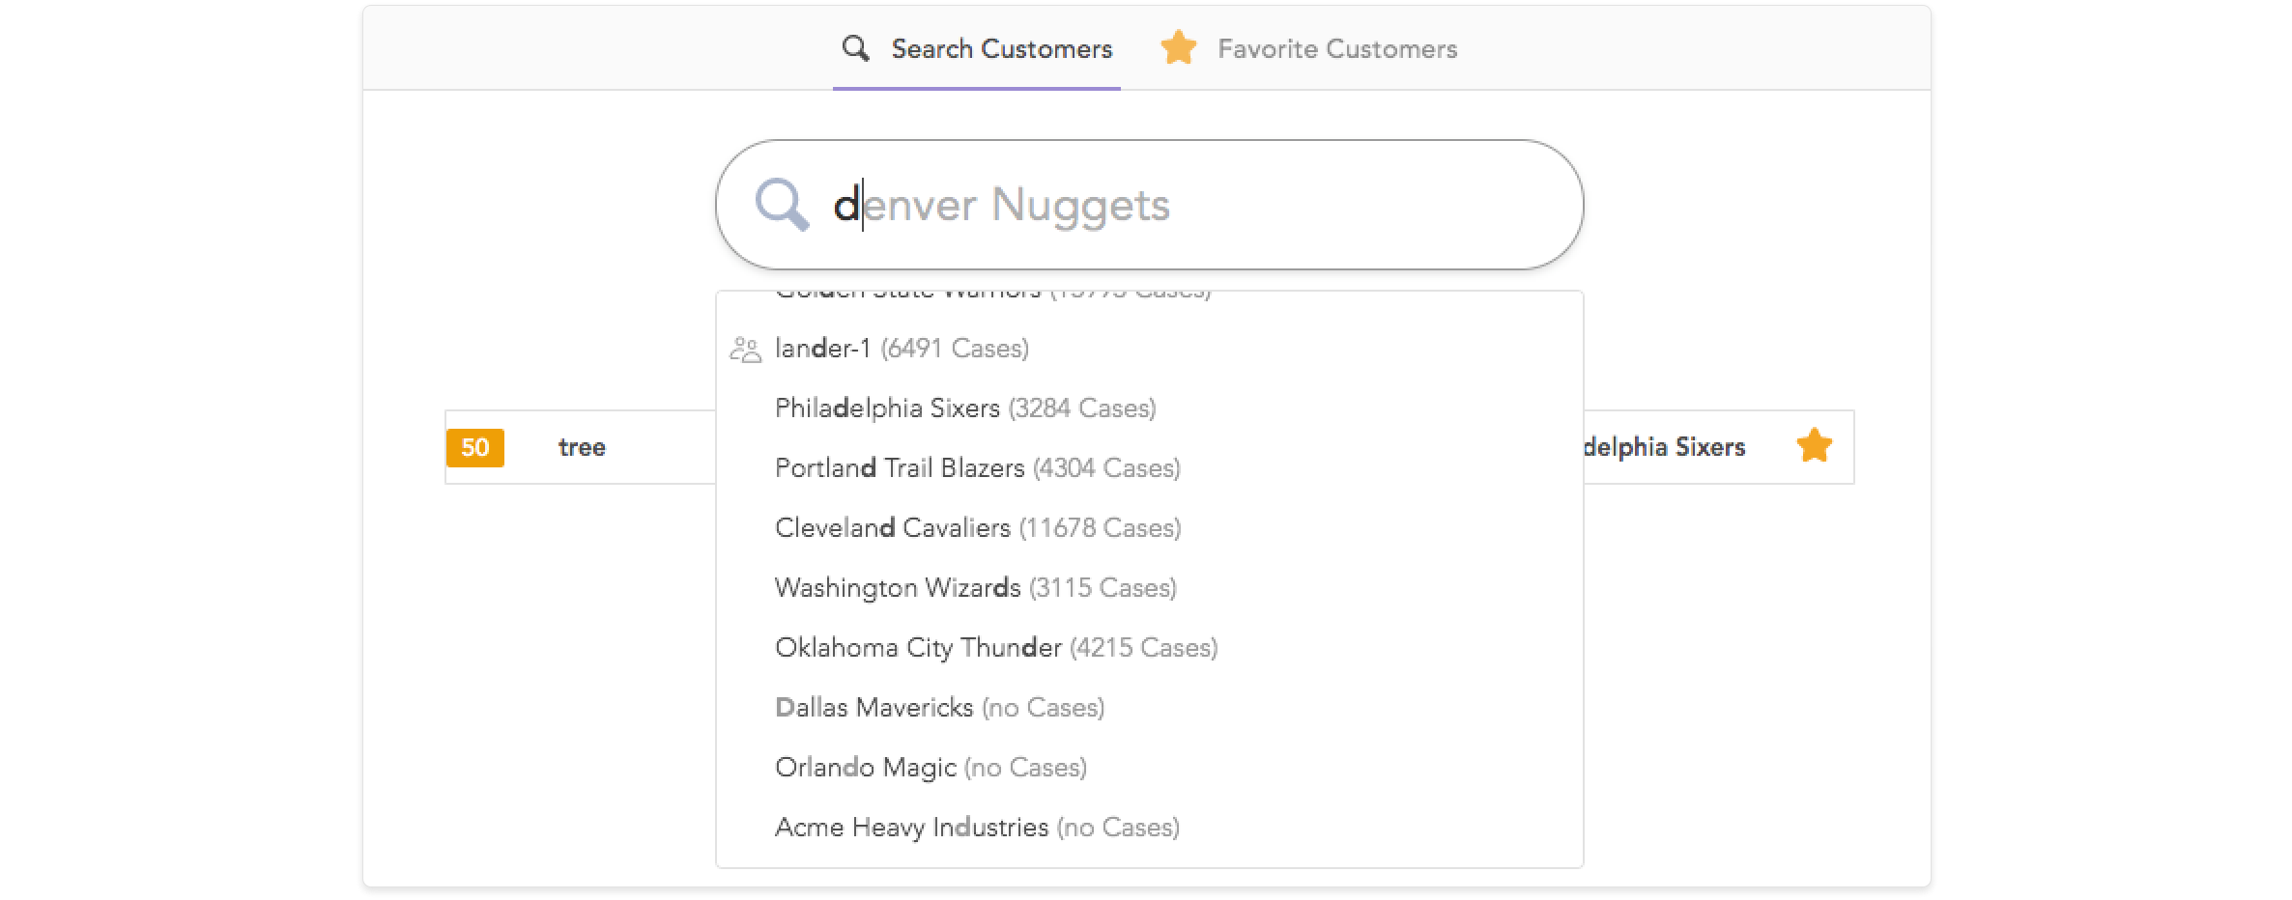2292x900 pixels.
Task: Choose Philadelphia Sixers from suggestions
Action: coord(1149,408)
